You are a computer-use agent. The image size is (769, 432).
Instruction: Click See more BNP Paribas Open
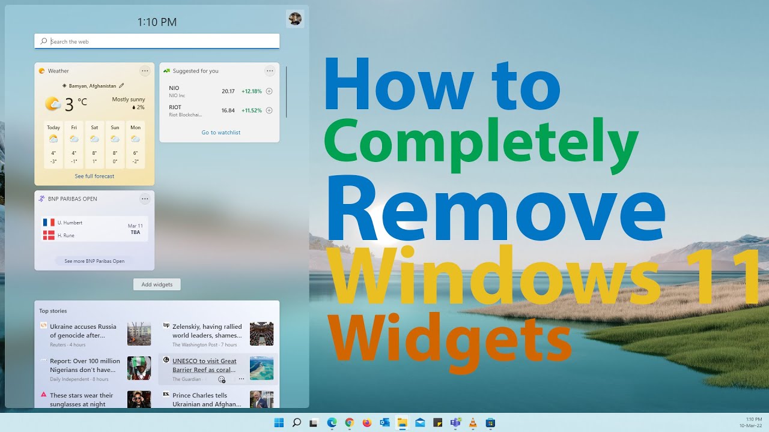(x=94, y=261)
